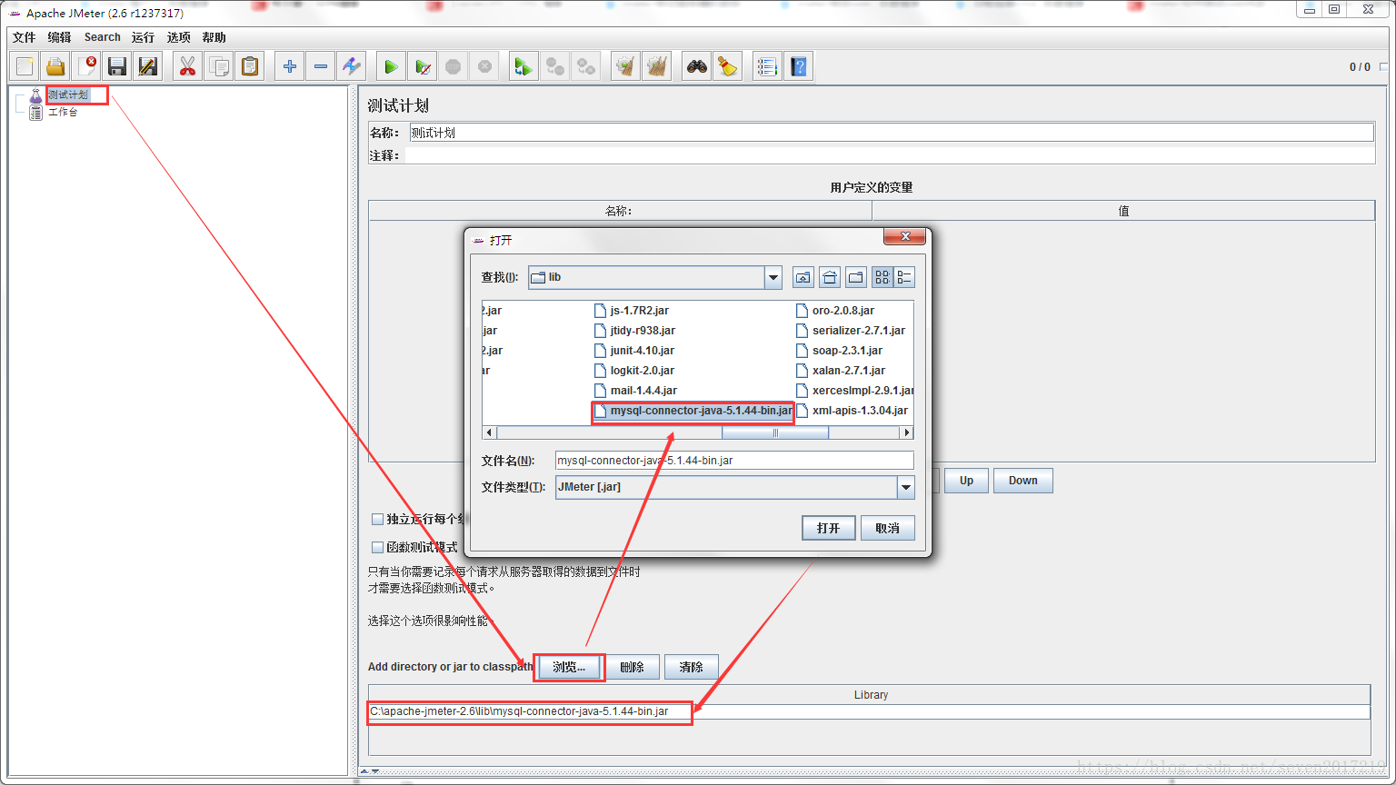Click the 删除 button under classpath
The image size is (1396, 785).
coord(633,667)
